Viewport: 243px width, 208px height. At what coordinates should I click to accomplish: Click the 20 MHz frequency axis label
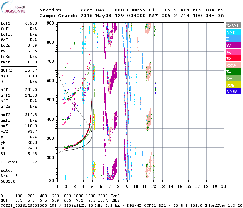[x=224, y=187]
